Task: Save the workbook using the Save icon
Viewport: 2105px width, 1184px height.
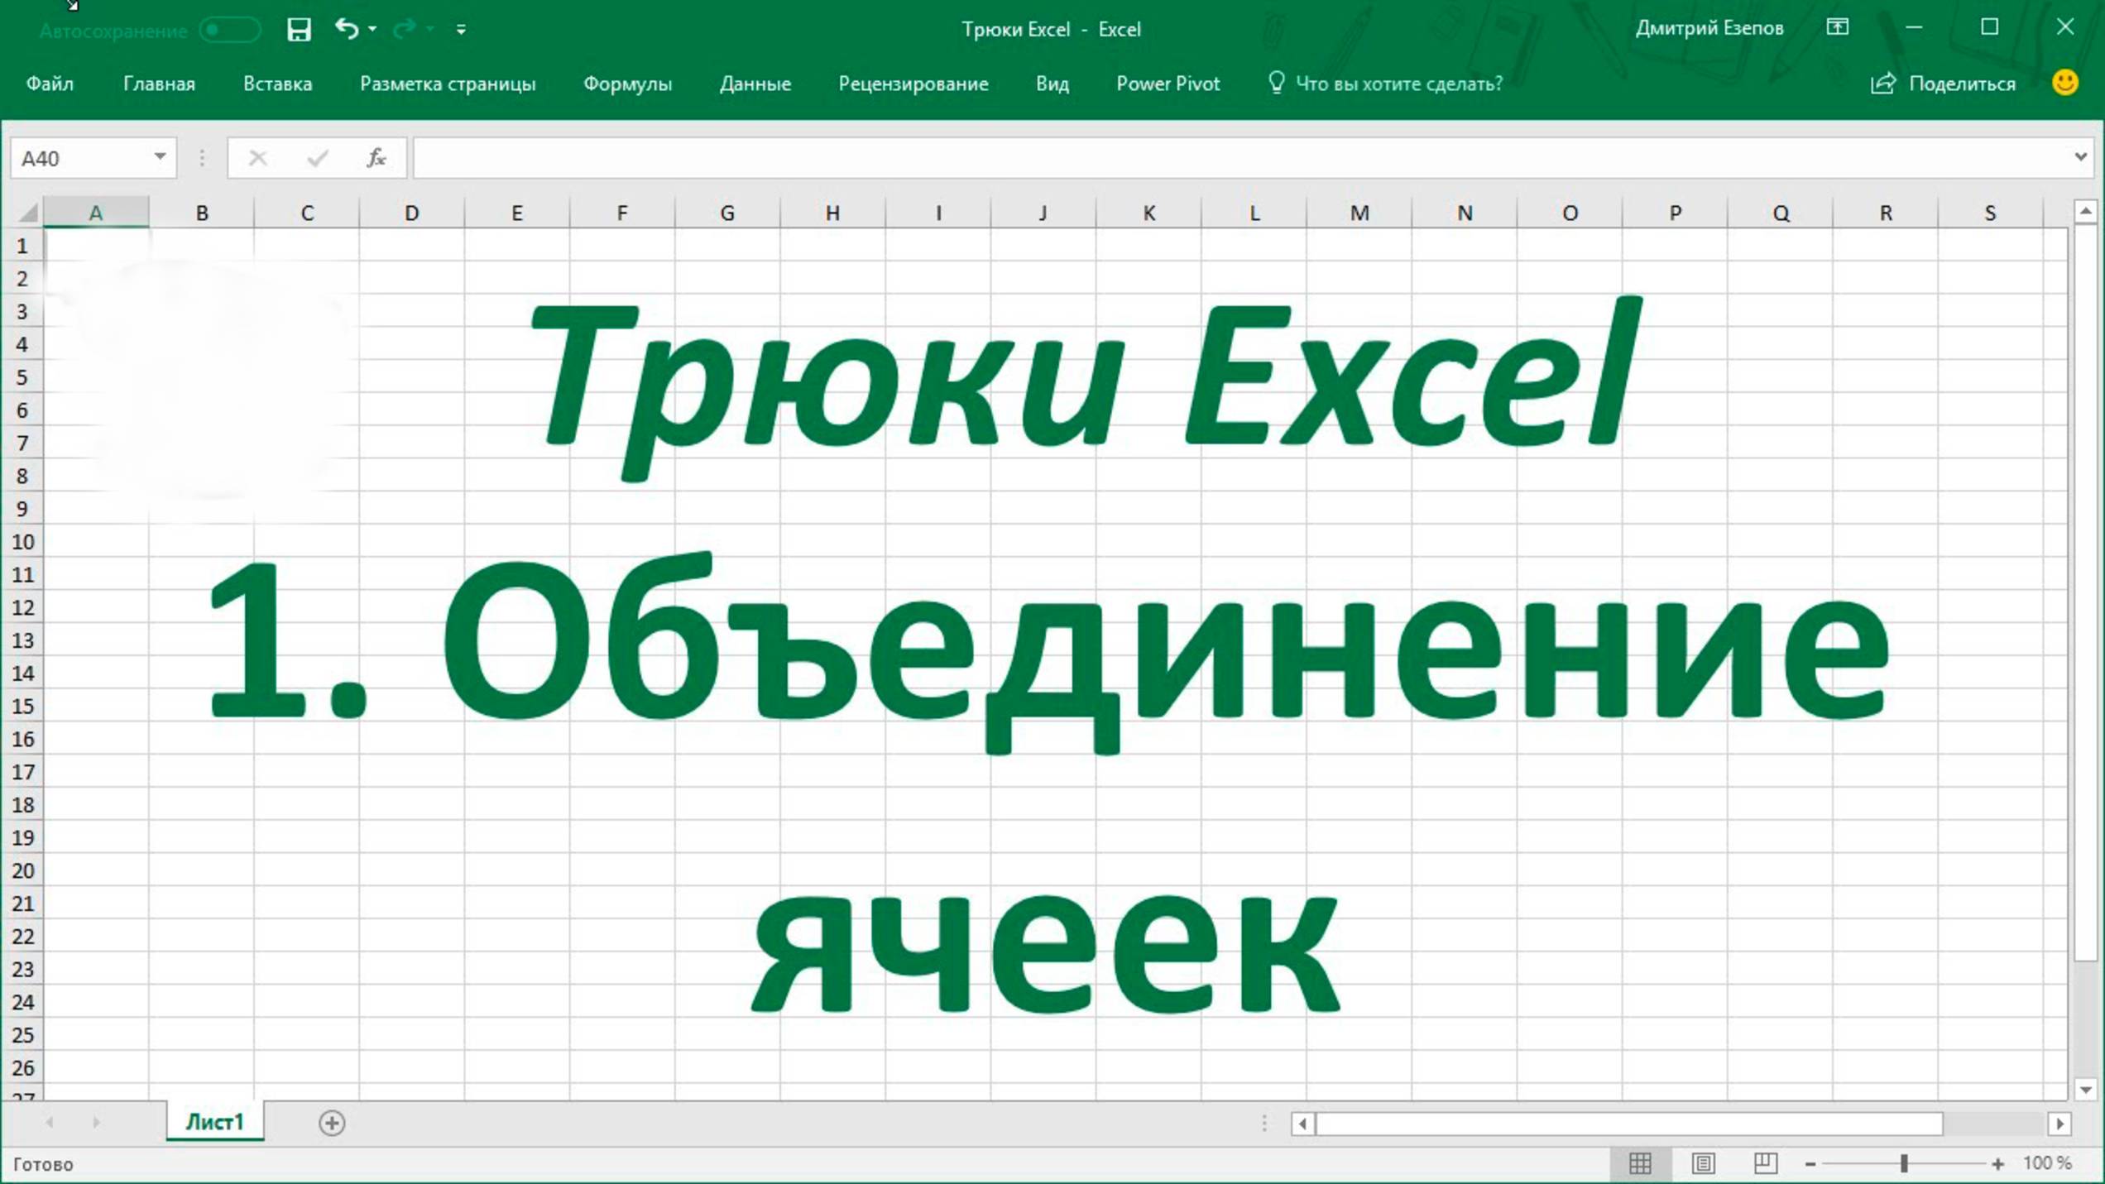Action: point(297,29)
